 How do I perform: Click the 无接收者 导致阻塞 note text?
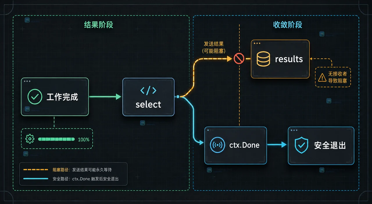coord(338,77)
